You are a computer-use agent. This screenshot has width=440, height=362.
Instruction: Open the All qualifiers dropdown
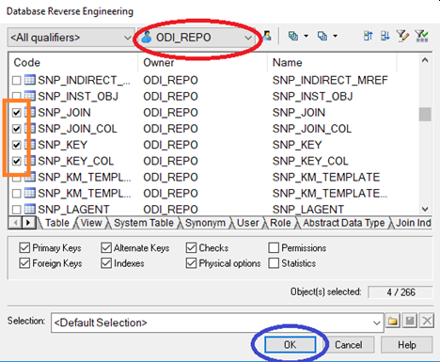(71, 38)
